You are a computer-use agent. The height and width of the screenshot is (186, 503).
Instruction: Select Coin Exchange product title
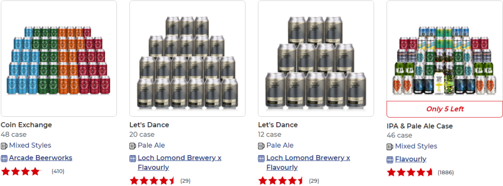pyautogui.click(x=27, y=125)
